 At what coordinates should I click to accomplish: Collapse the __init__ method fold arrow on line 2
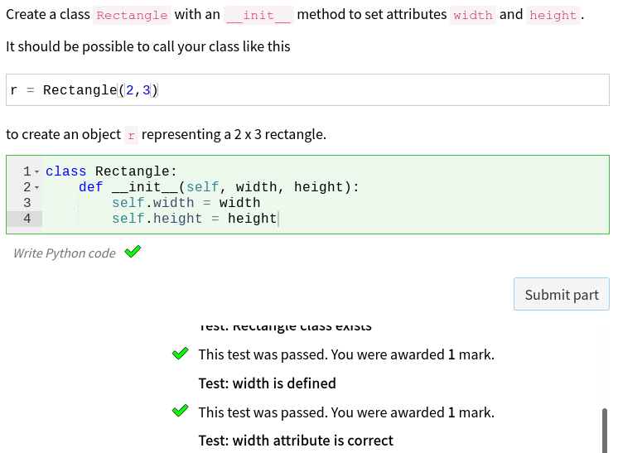(36, 188)
